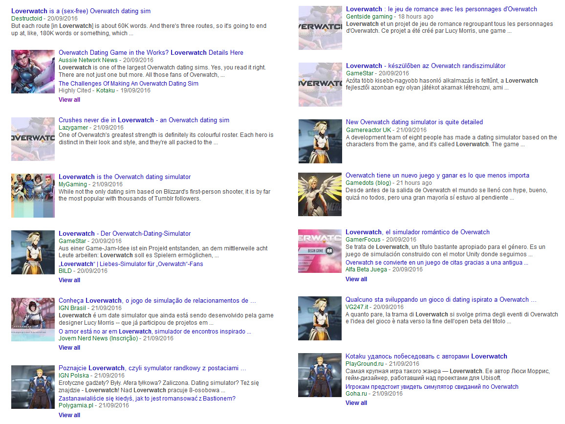565x424 pixels.
Task: Select the thumbnail beside the Hungarian GameStar article
Action: click(320, 85)
